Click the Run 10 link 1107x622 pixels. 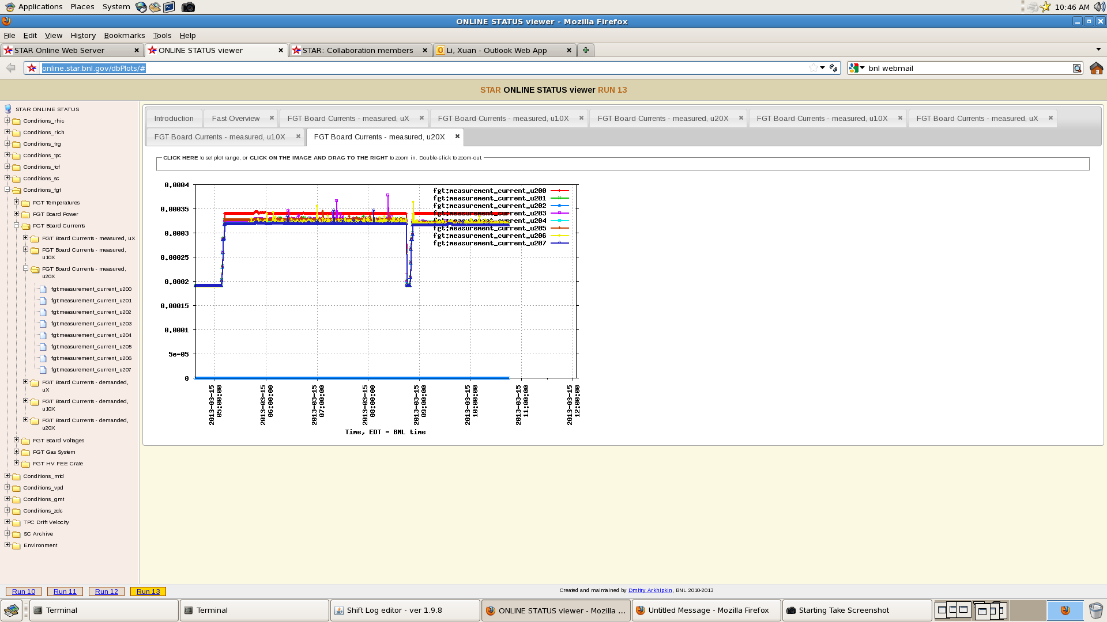pyautogui.click(x=24, y=591)
